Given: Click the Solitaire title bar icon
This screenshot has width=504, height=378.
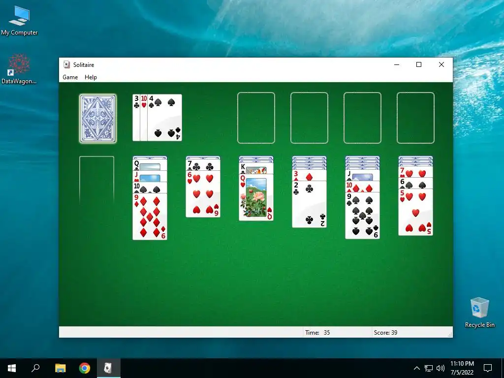Looking at the screenshot, I should (66, 64).
